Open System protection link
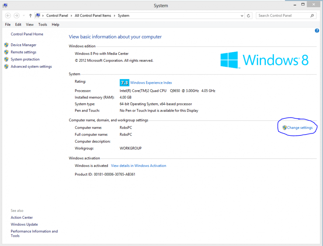The image size is (323, 246). [25, 59]
